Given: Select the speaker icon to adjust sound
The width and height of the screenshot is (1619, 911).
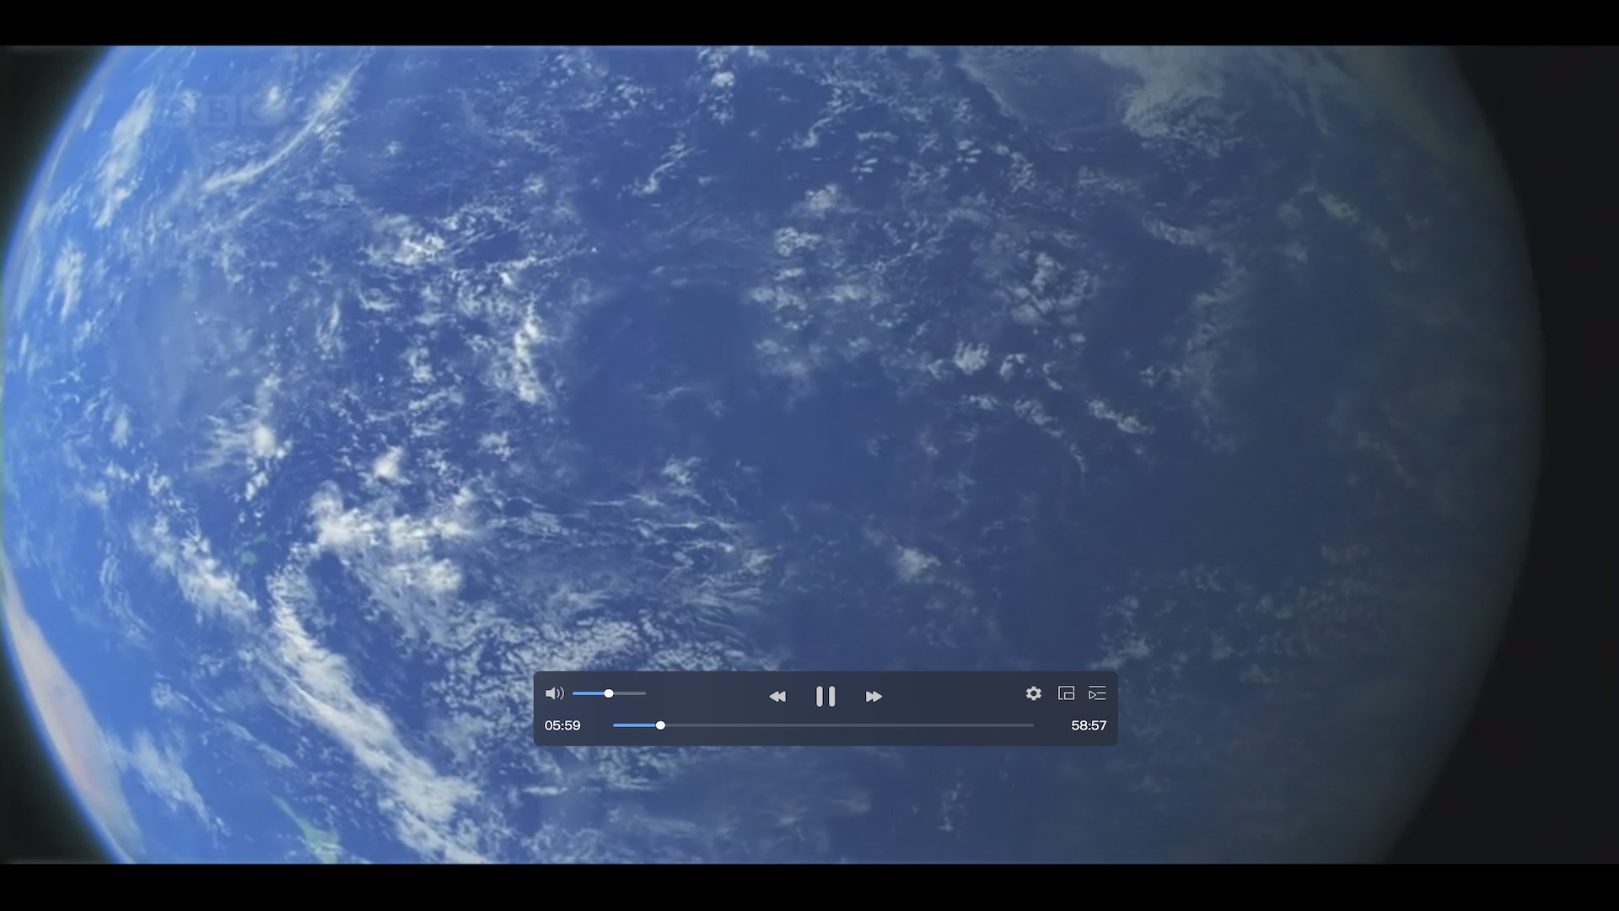Looking at the screenshot, I should pos(555,693).
